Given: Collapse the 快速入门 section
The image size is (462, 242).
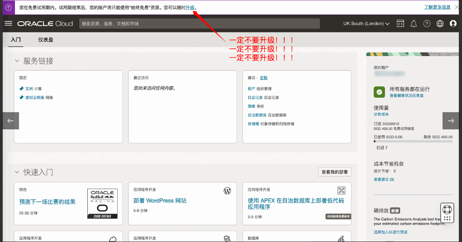Looking at the screenshot, I should (x=17, y=172).
